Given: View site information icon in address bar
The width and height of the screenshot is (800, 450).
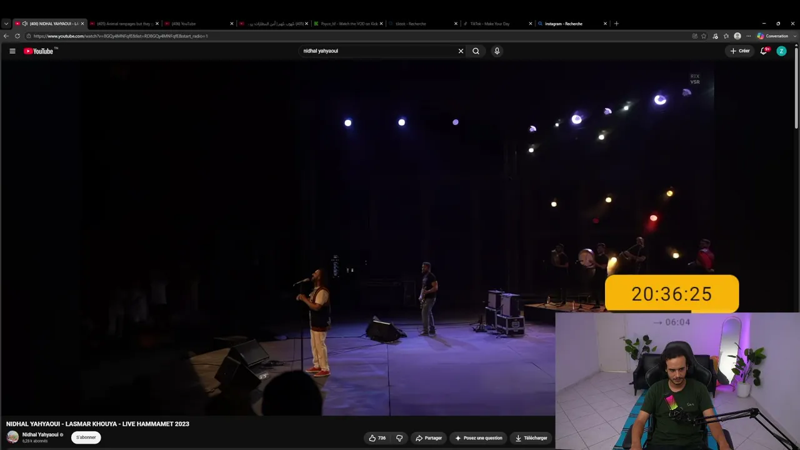Looking at the screenshot, I should pyautogui.click(x=29, y=36).
